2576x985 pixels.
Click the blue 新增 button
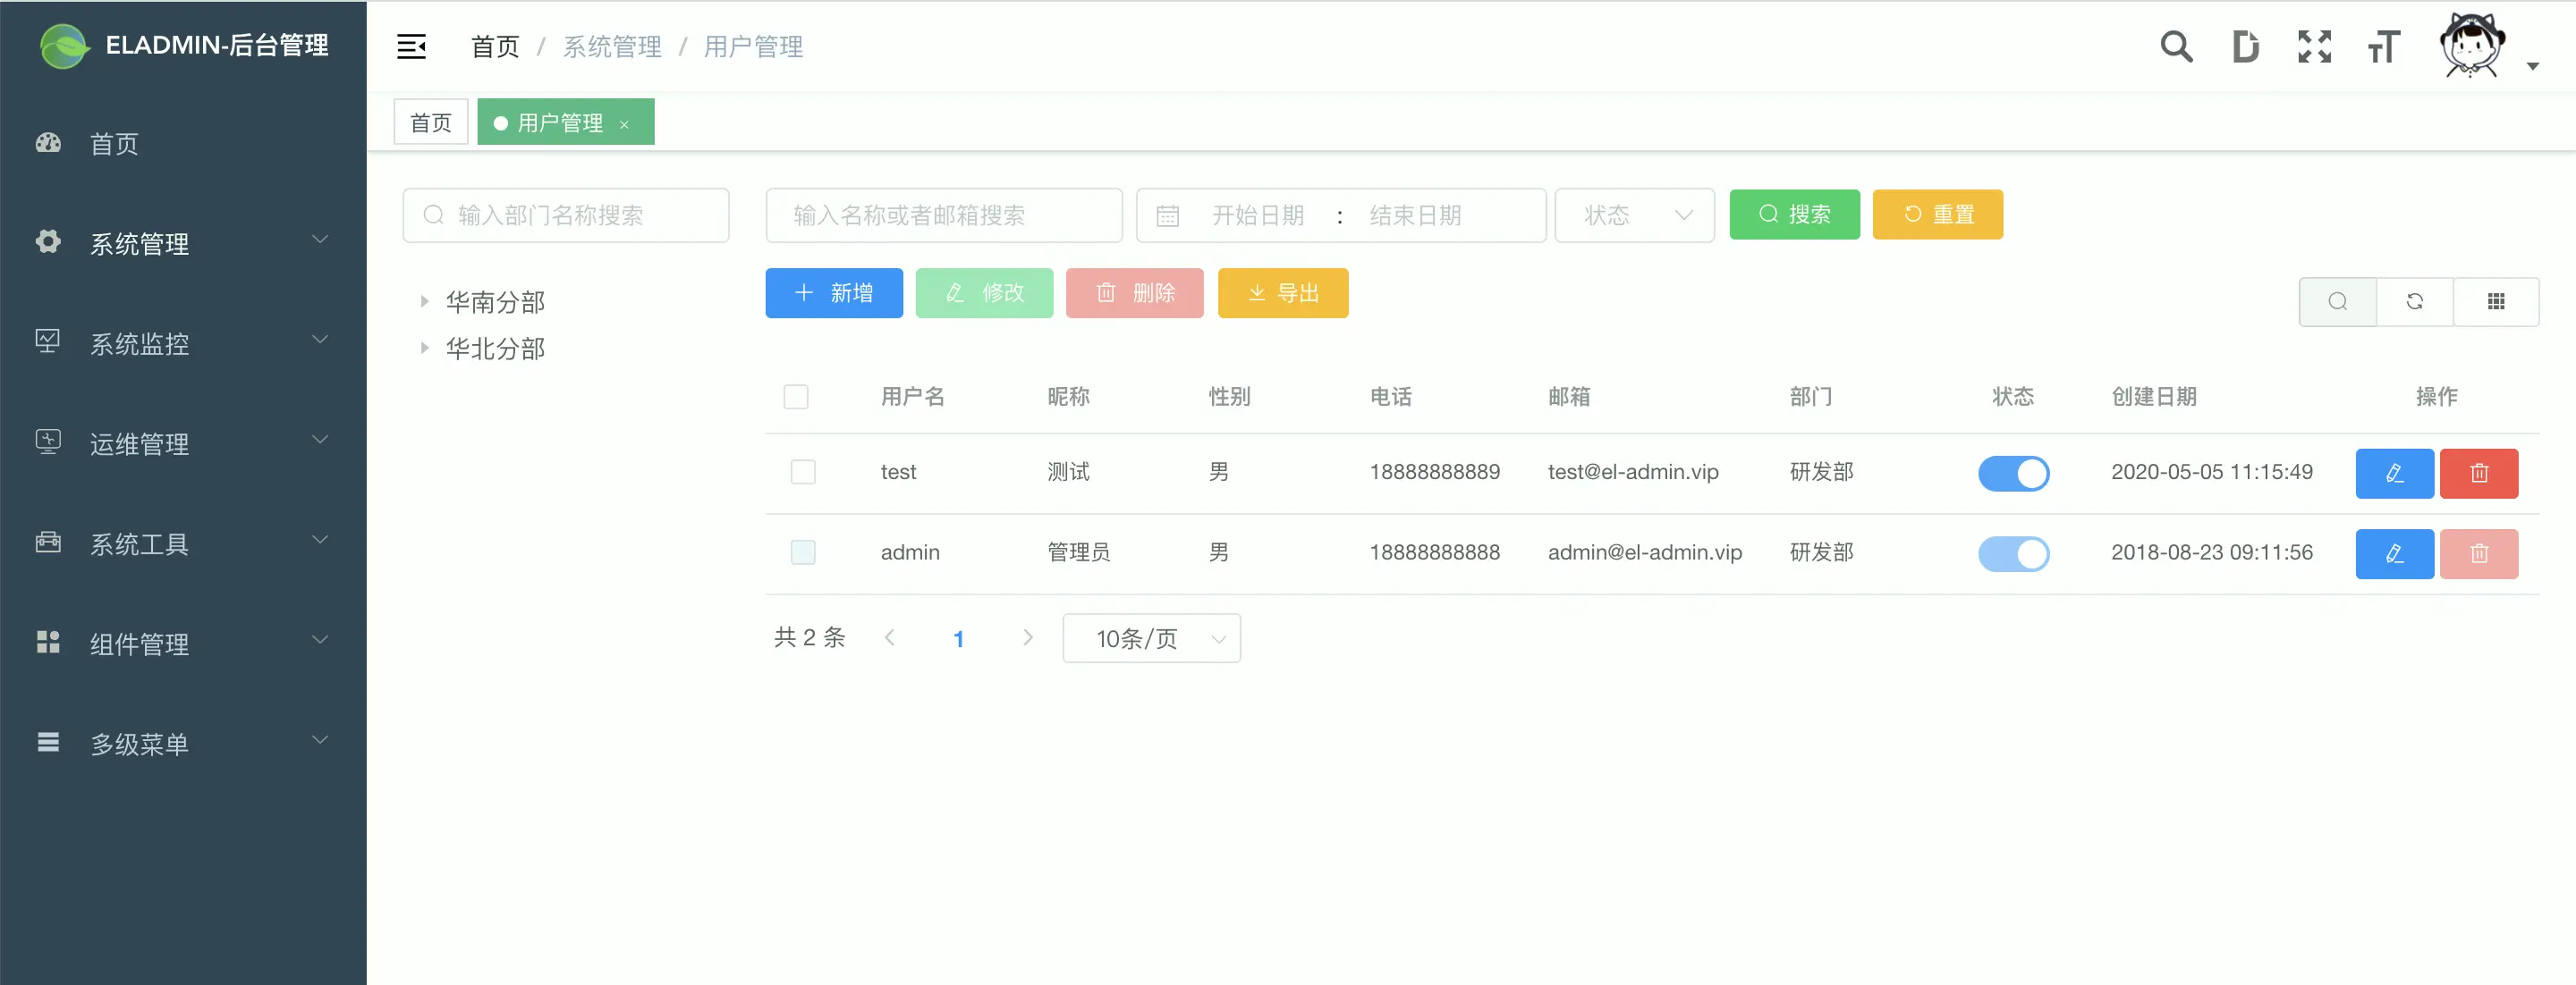[x=834, y=292]
